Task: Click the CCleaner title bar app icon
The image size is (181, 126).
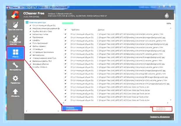Action: [x=8, y=8]
